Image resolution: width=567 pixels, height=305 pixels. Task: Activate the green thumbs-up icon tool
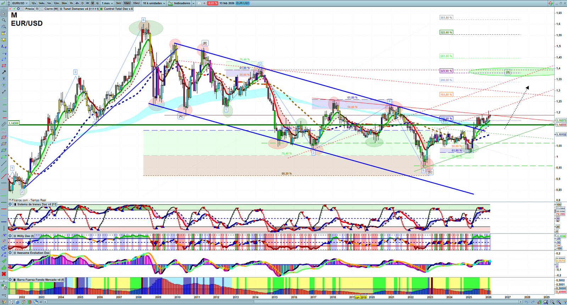pos(4,267)
